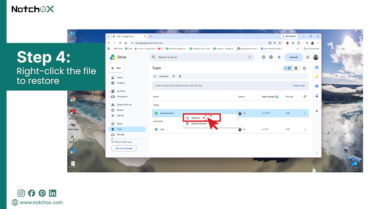Screen dimensions: 371x209
Task: Click the New button
Action: click(116, 68)
